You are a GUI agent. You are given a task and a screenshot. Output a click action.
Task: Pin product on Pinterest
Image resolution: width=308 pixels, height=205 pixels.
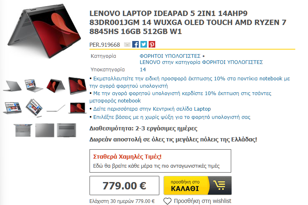(x=152, y=44)
